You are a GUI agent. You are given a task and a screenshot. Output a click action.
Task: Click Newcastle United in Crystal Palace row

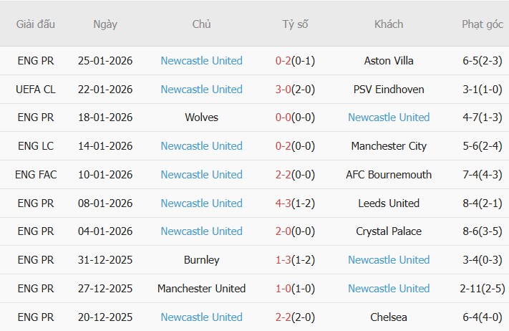coord(201,231)
